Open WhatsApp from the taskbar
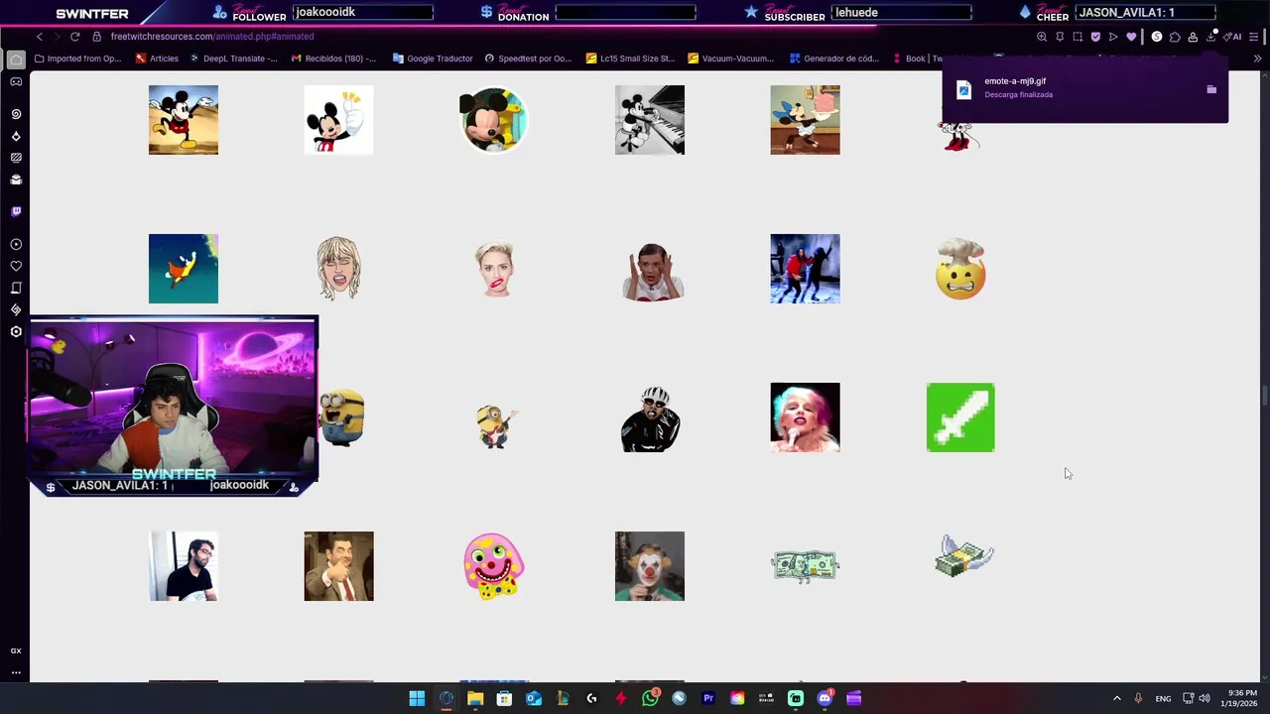Image resolution: width=1270 pixels, height=714 pixels. (650, 698)
